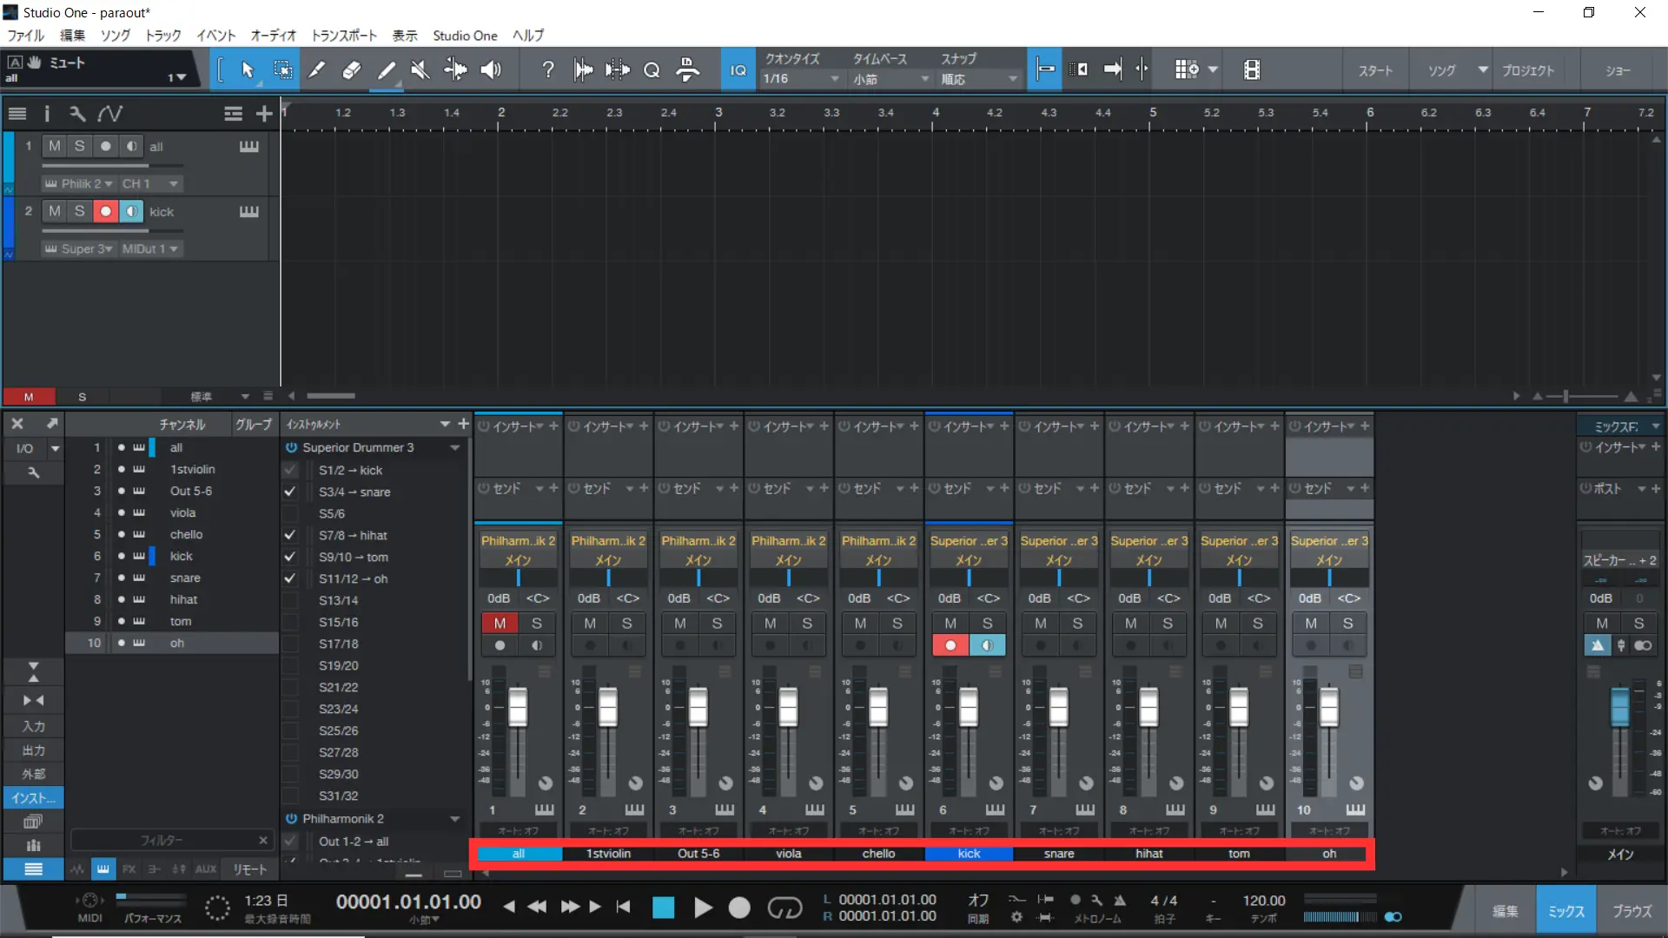The height and width of the screenshot is (938, 1668).
Task: Select the Range tool
Action: 282,70
